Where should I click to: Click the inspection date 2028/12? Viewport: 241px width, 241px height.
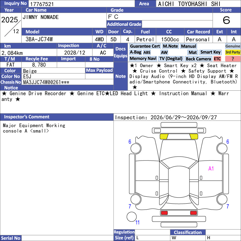pyautogui.click(x=74, y=53)
